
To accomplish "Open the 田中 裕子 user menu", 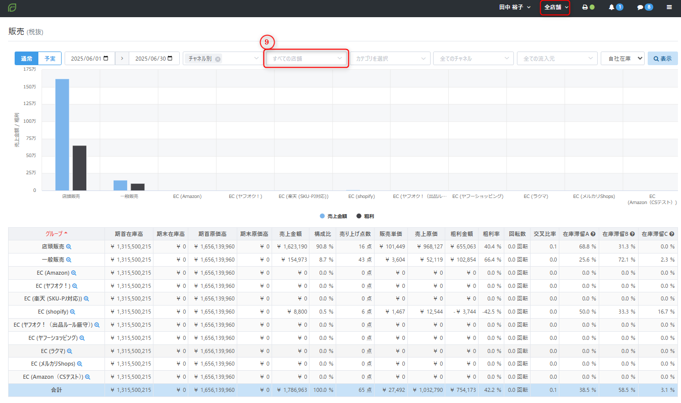I will pyautogui.click(x=514, y=8).
